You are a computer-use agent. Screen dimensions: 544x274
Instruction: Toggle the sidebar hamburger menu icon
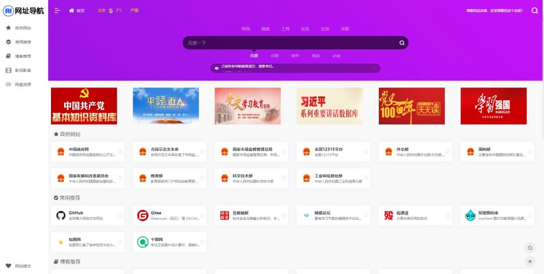click(57, 11)
